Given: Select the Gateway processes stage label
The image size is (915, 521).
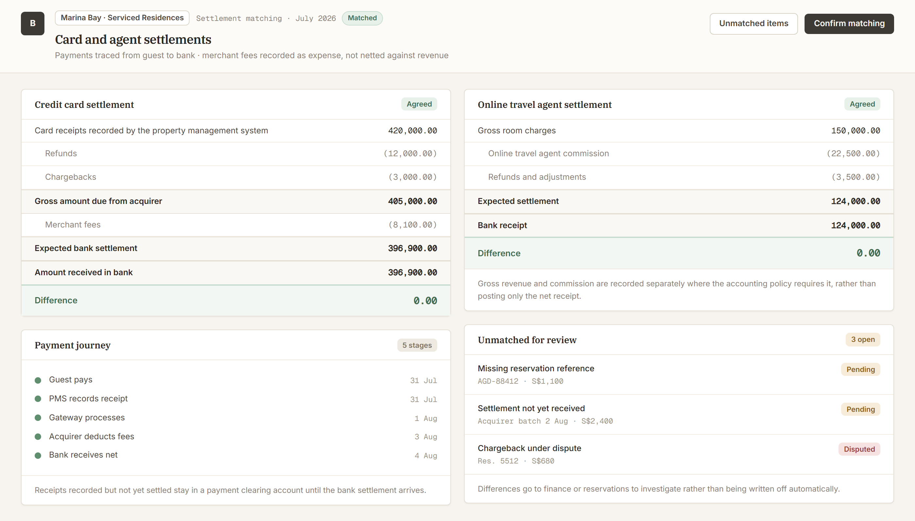Looking at the screenshot, I should (87, 418).
